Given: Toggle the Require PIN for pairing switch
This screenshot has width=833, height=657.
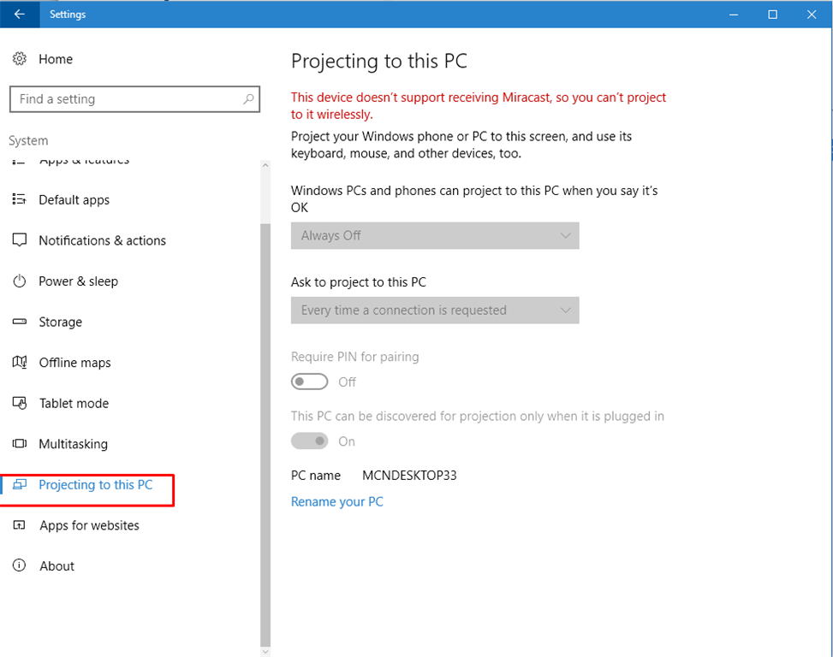Looking at the screenshot, I should coord(309,382).
